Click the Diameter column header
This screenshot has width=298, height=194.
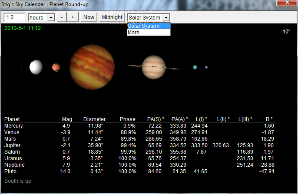(x=94, y=119)
